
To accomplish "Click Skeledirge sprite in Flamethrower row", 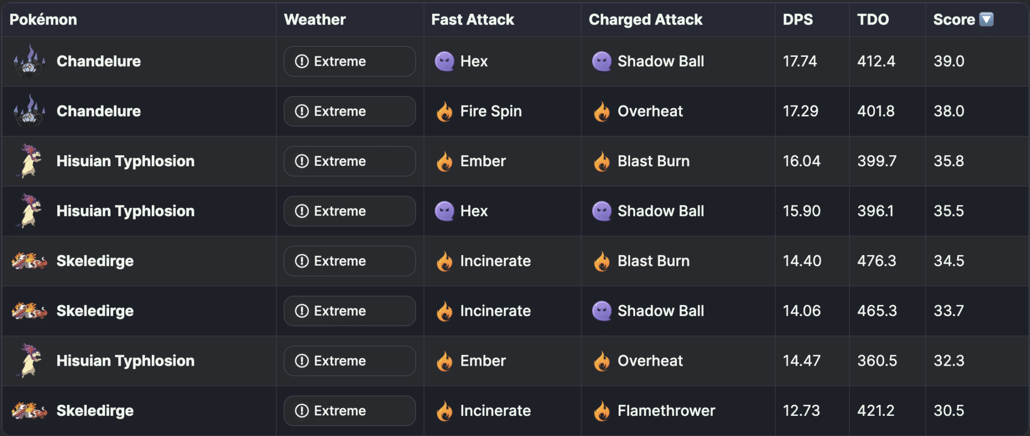I will (x=29, y=411).
